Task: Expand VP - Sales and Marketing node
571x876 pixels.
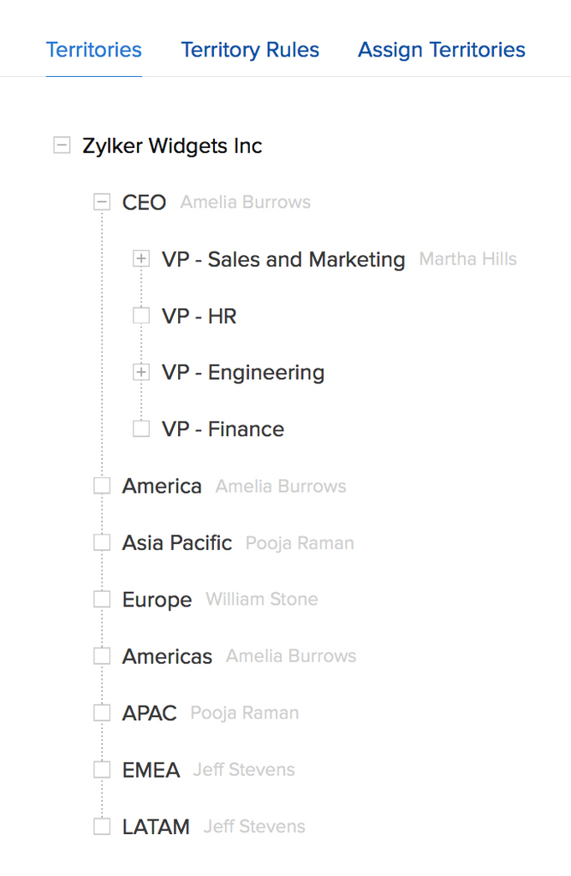Action: (x=141, y=259)
